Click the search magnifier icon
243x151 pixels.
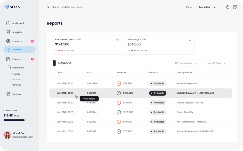coord(48,7)
